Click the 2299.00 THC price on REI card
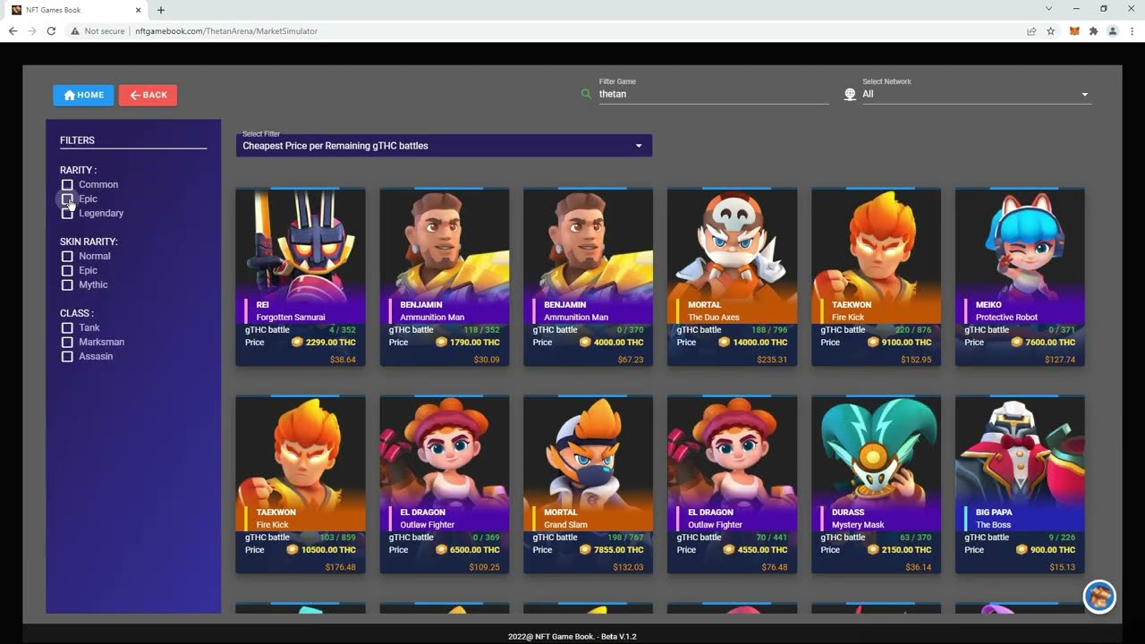This screenshot has width=1145, height=644. click(x=331, y=343)
